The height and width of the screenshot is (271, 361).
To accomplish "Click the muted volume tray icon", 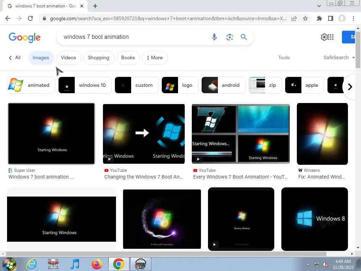I will tap(325, 265).
